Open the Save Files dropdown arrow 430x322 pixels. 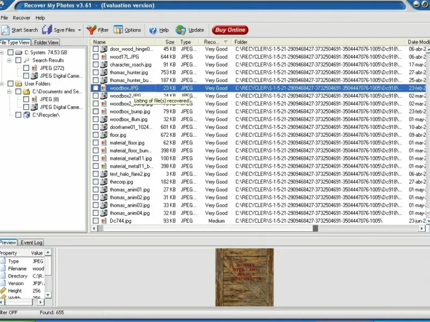tap(80, 30)
